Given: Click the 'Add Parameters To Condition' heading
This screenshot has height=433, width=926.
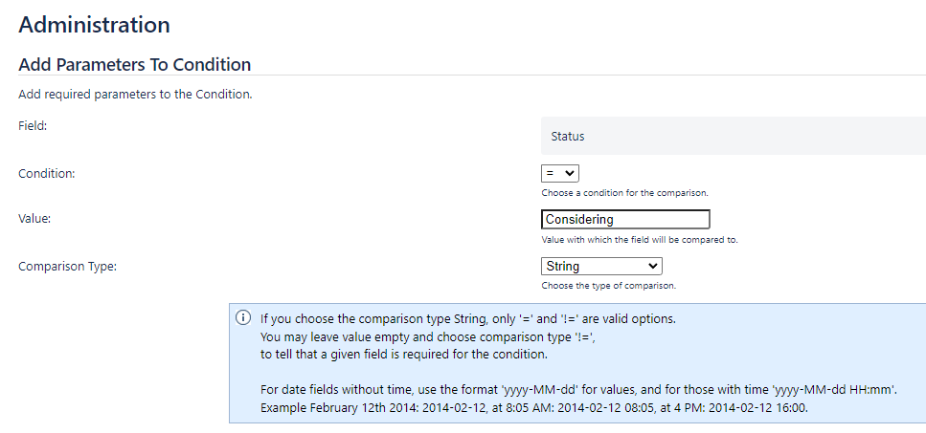Looking at the screenshot, I should [135, 64].
